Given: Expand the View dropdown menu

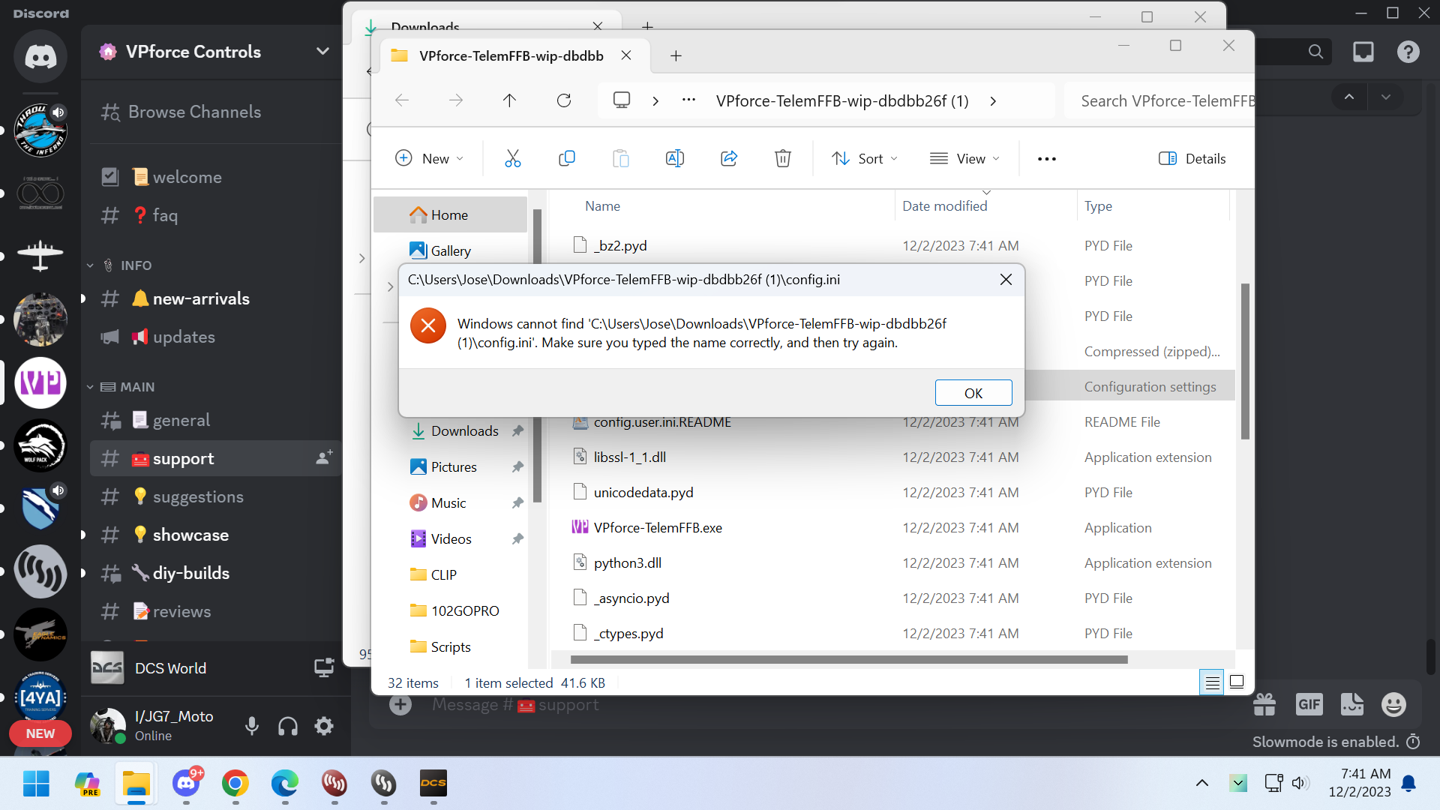Looking at the screenshot, I should click(965, 158).
